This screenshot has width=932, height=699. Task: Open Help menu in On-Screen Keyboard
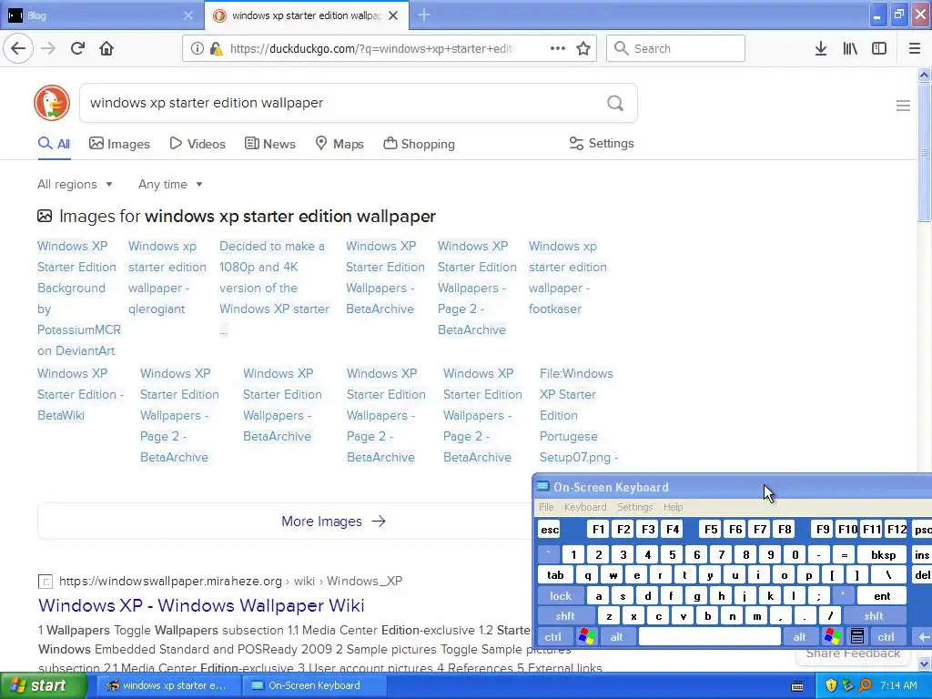coord(673,507)
